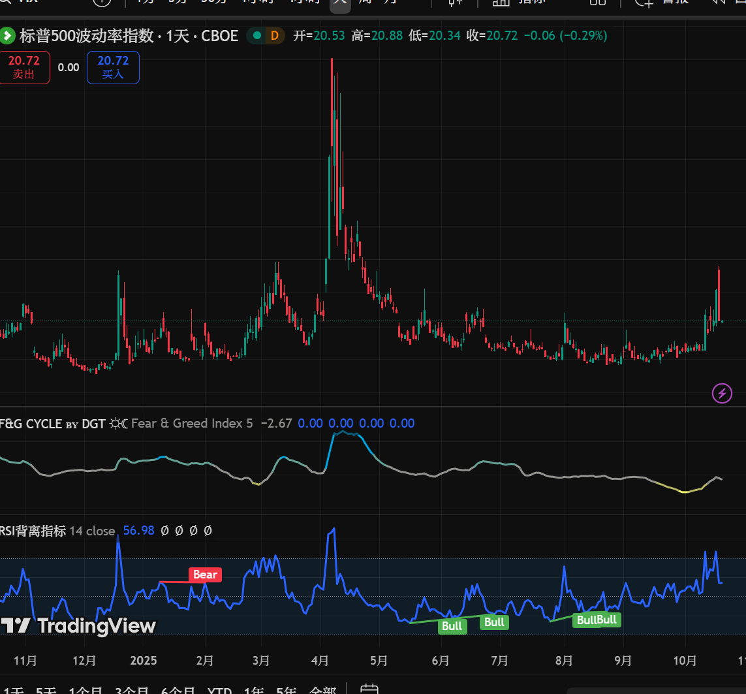Select the 3个月 date range
Screen dimensions: 746x694
click(x=132, y=690)
